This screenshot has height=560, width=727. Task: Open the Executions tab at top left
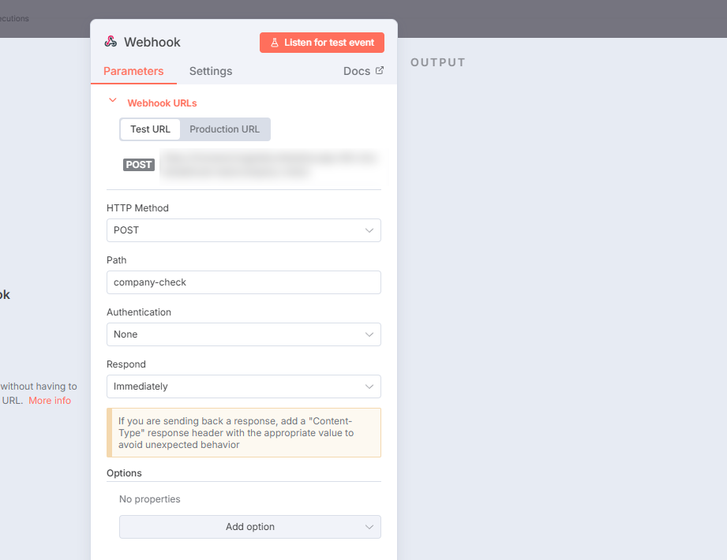coord(13,18)
